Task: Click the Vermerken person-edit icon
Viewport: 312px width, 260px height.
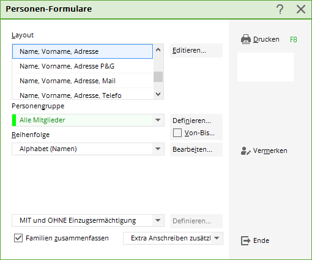Action: pos(245,151)
